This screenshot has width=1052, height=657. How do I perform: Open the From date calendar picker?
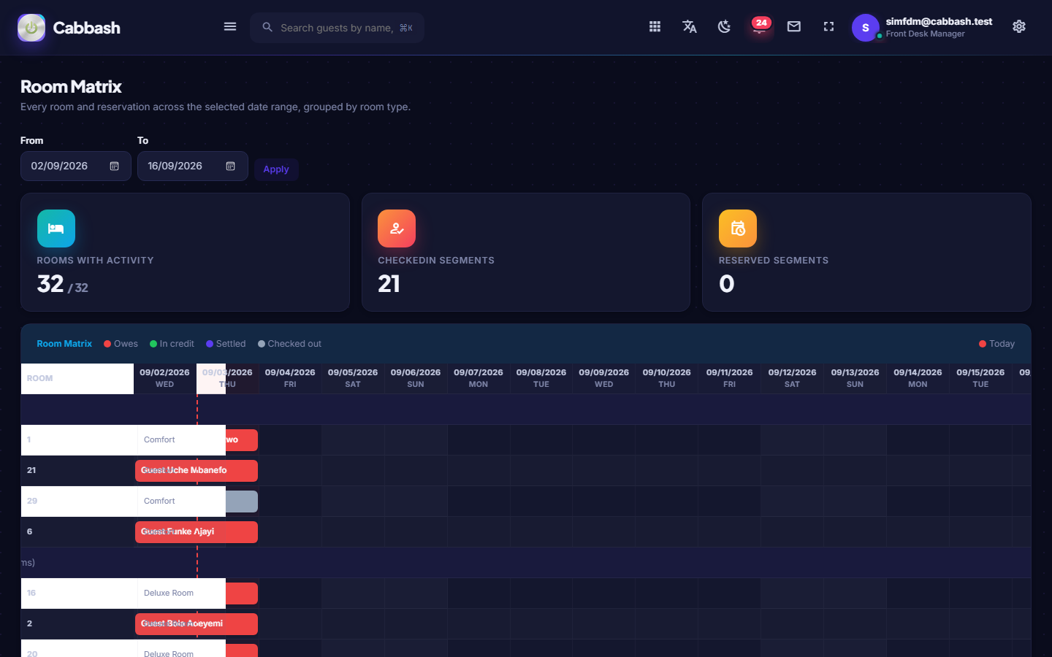[115, 166]
